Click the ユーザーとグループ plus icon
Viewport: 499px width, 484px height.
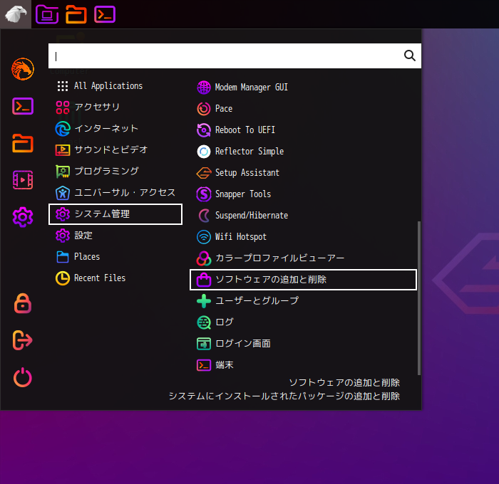(204, 301)
